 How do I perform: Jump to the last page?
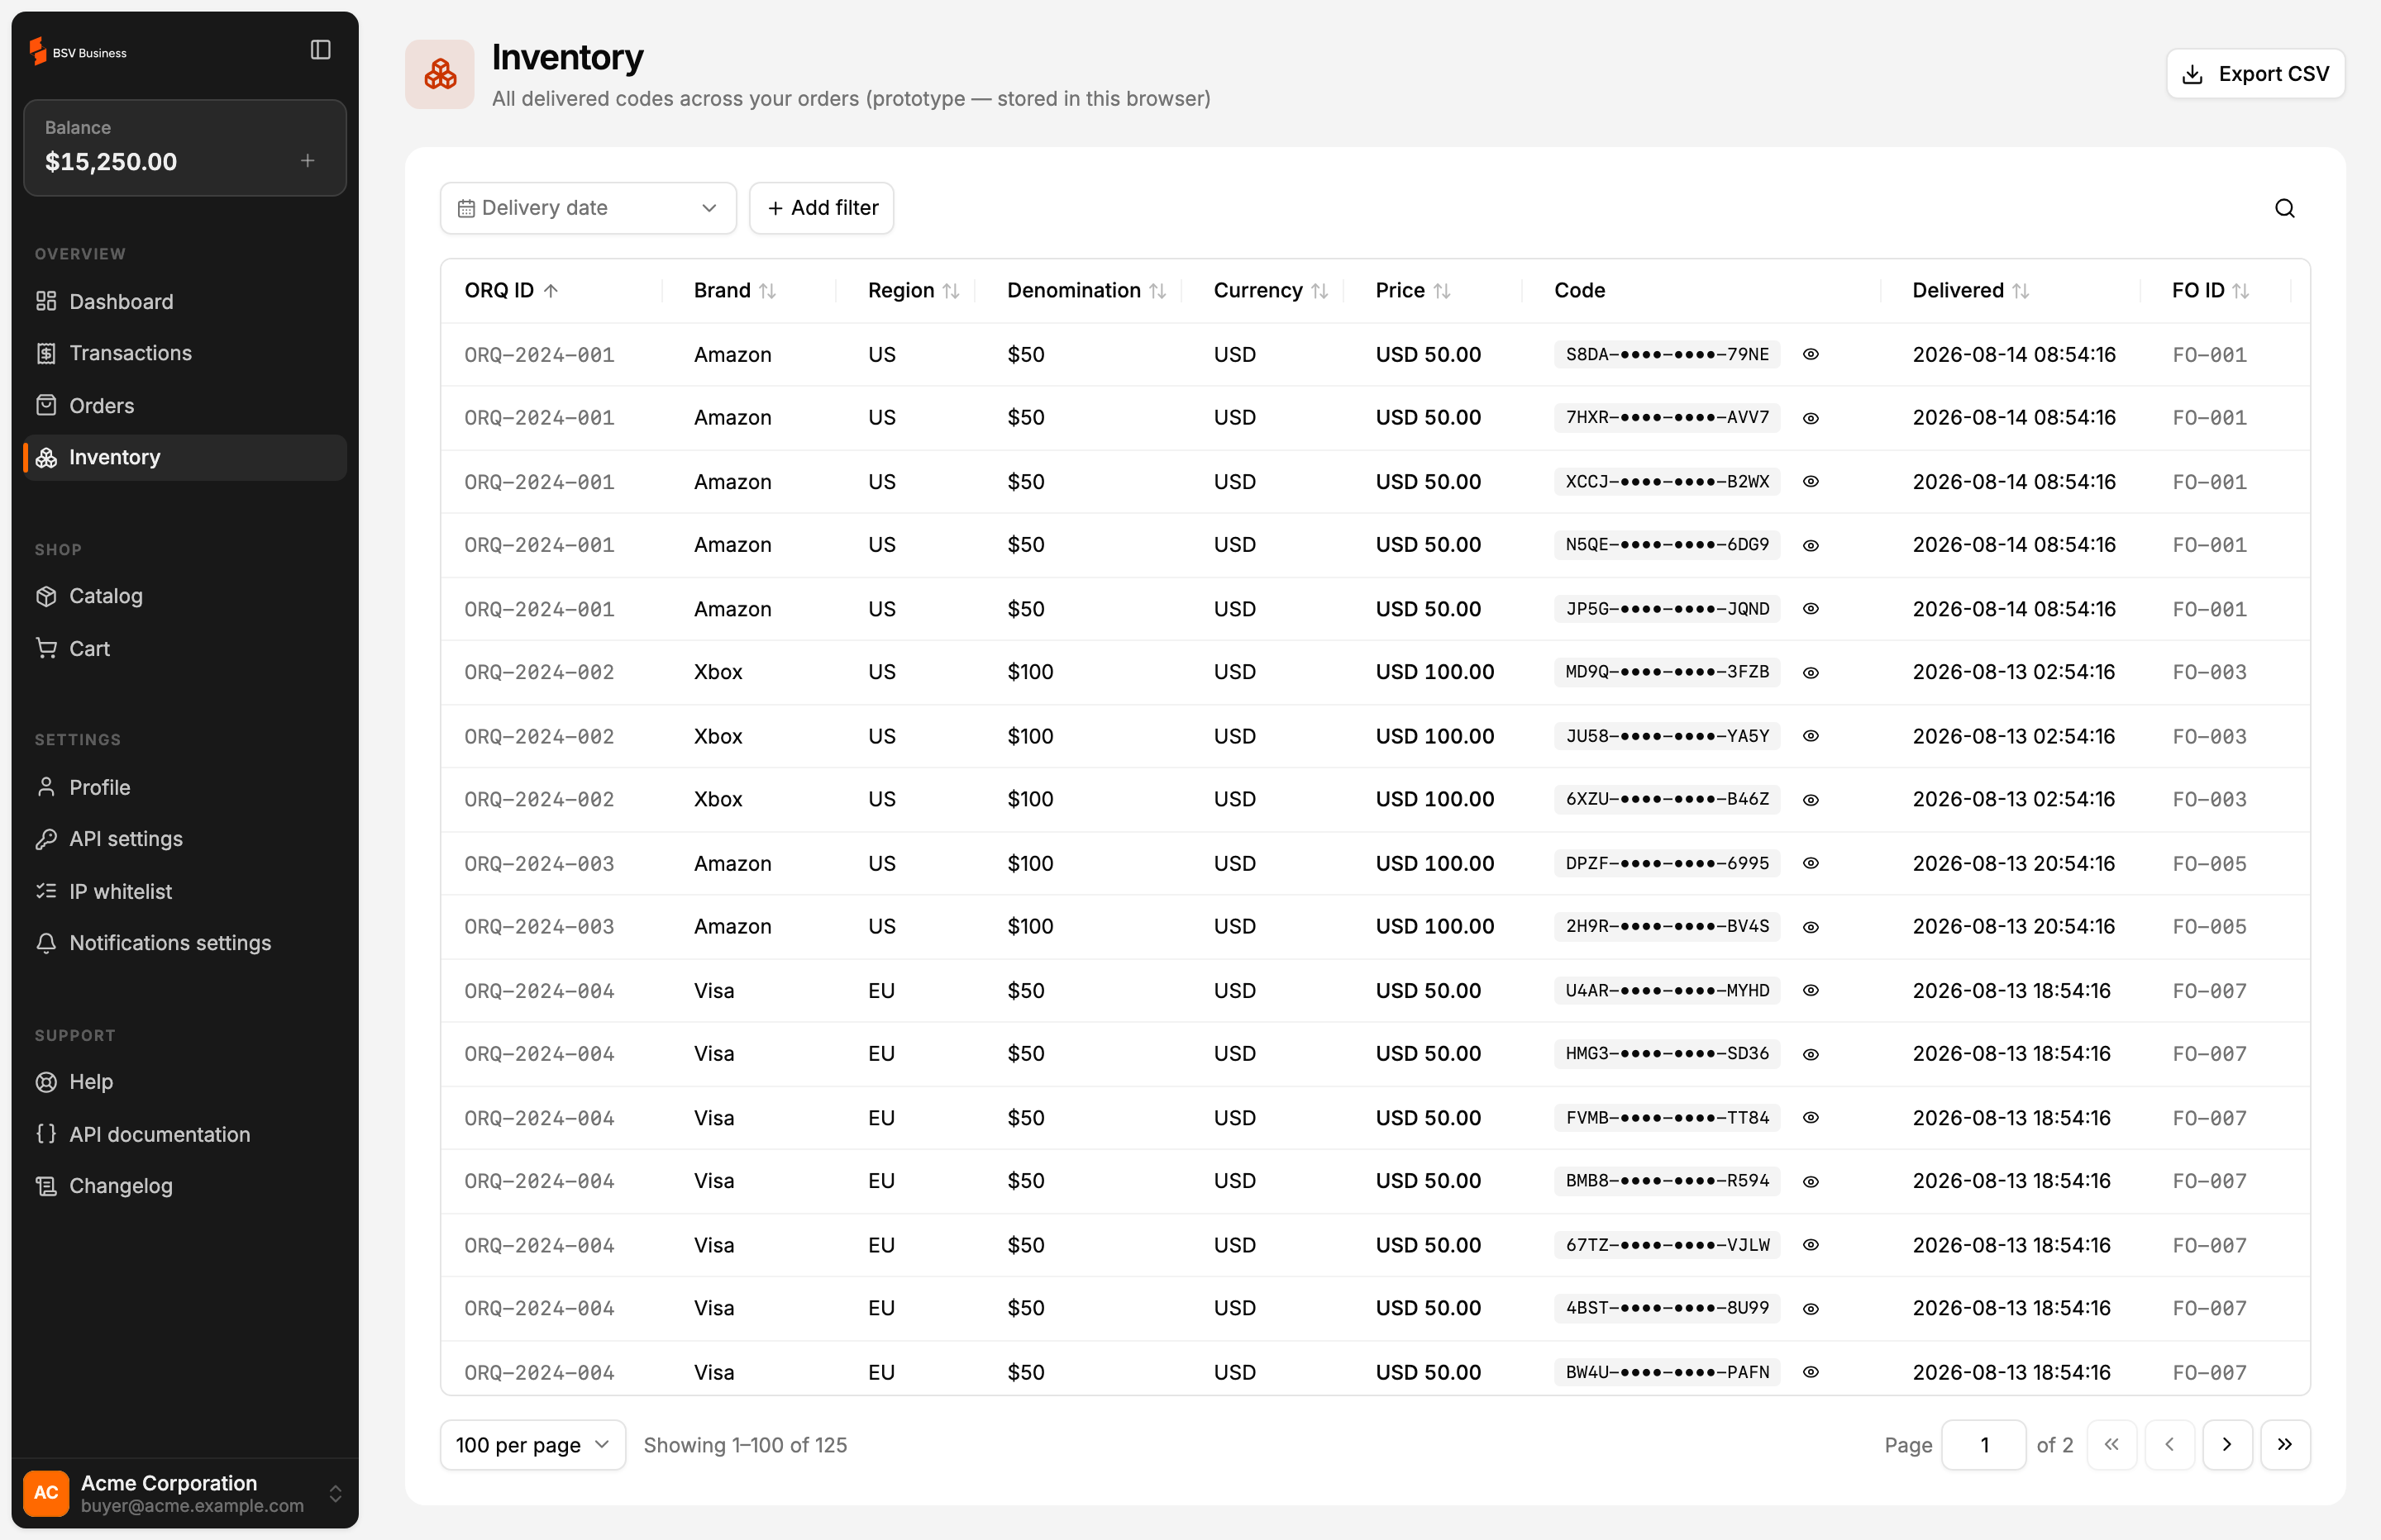tap(2286, 1445)
